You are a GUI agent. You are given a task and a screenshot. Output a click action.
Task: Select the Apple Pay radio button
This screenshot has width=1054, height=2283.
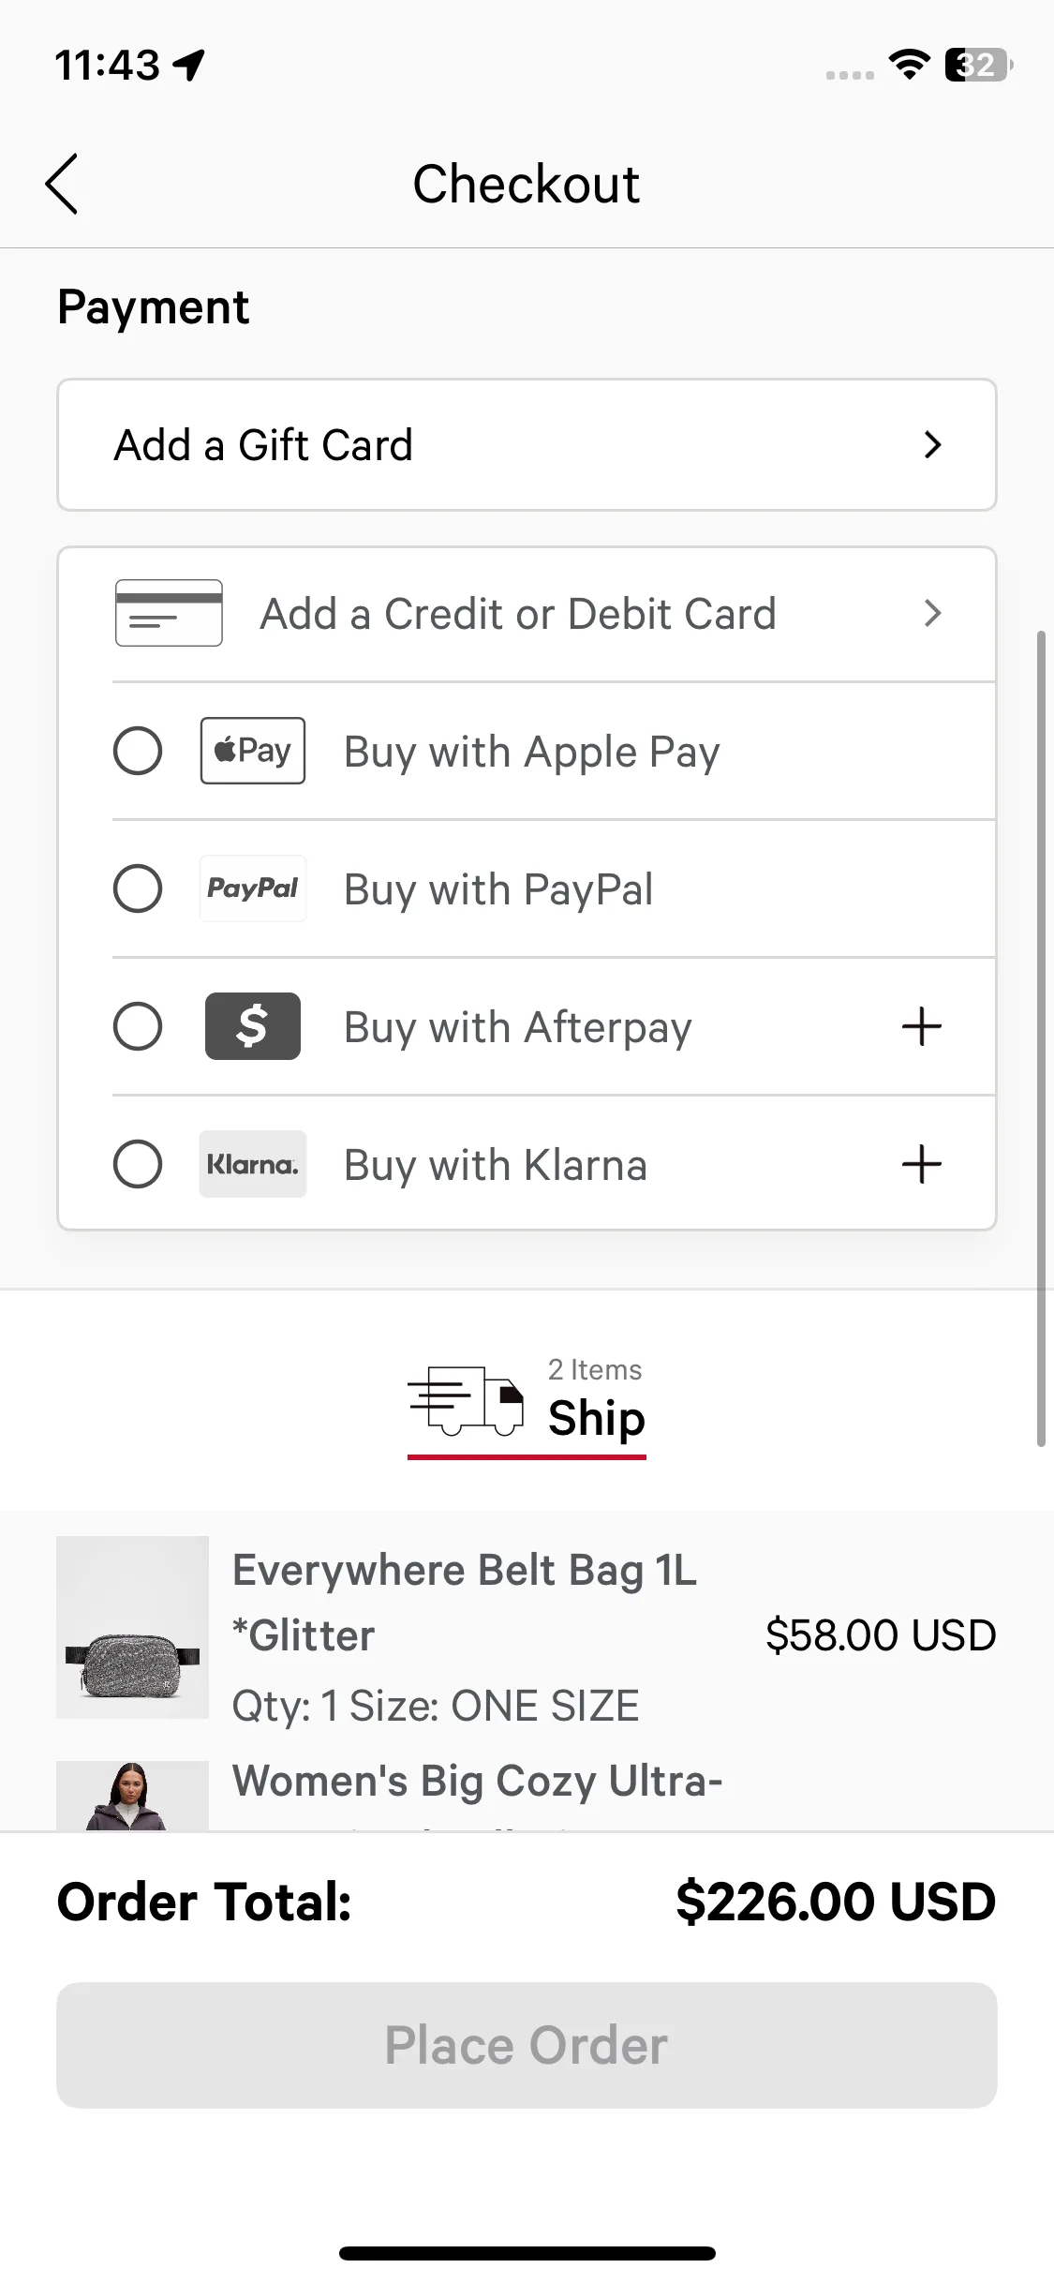138,751
